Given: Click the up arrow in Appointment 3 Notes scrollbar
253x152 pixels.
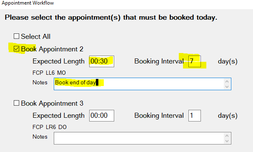Looking at the screenshot, I should tap(227, 136).
